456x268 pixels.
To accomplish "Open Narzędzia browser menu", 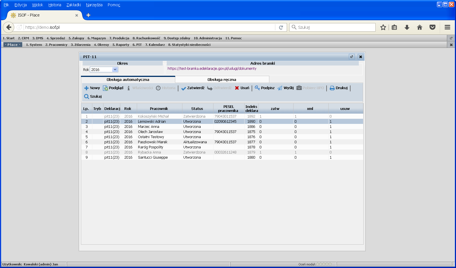I will pos(94,5).
